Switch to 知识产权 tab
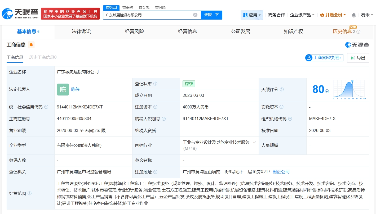Viewport: 376px width, 214px height. click(x=293, y=31)
